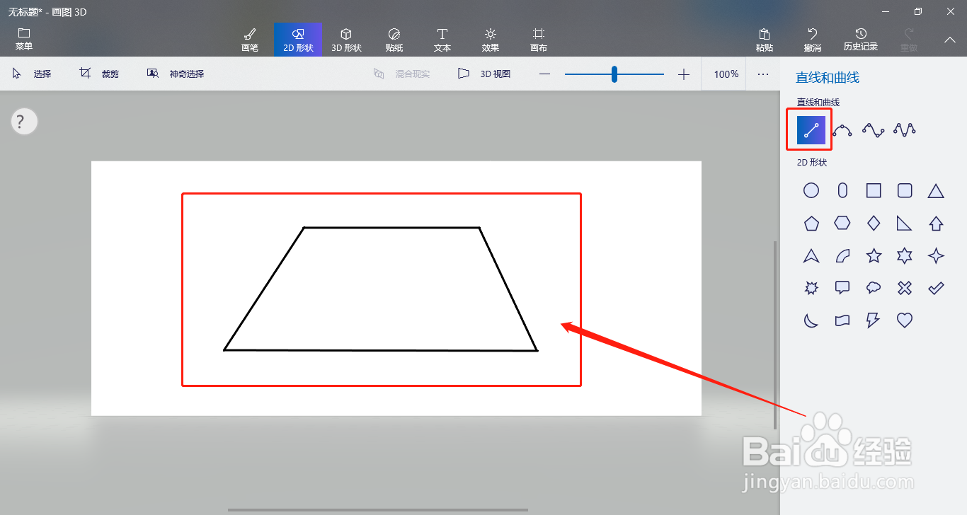Pick the burst explosion shape
This screenshot has height=515, width=967.
[x=811, y=288]
